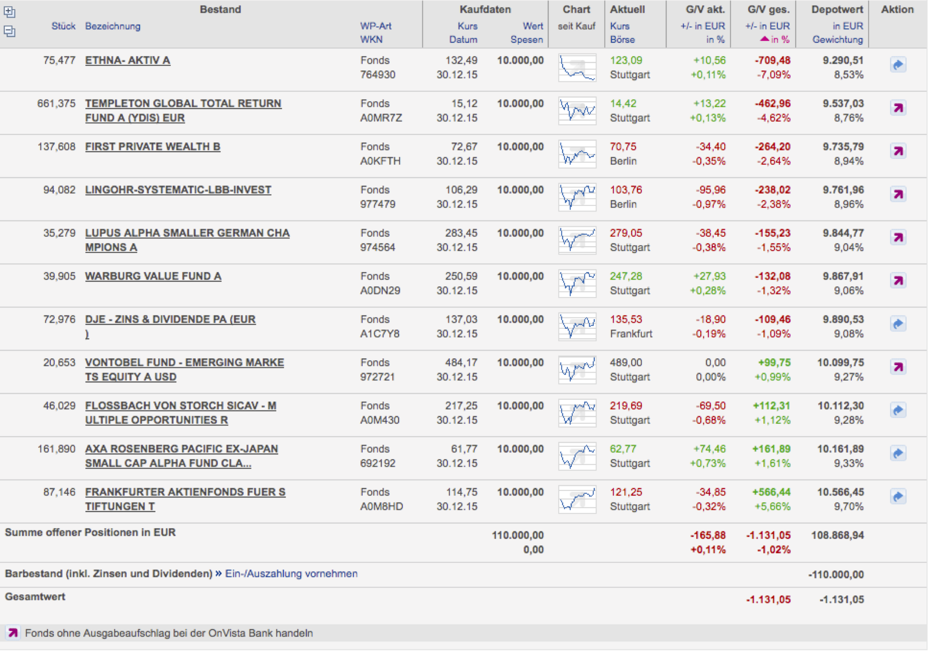Sort table by Bezeichnung column header
The height and width of the screenshot is (654, 931).
click(113, 26)
